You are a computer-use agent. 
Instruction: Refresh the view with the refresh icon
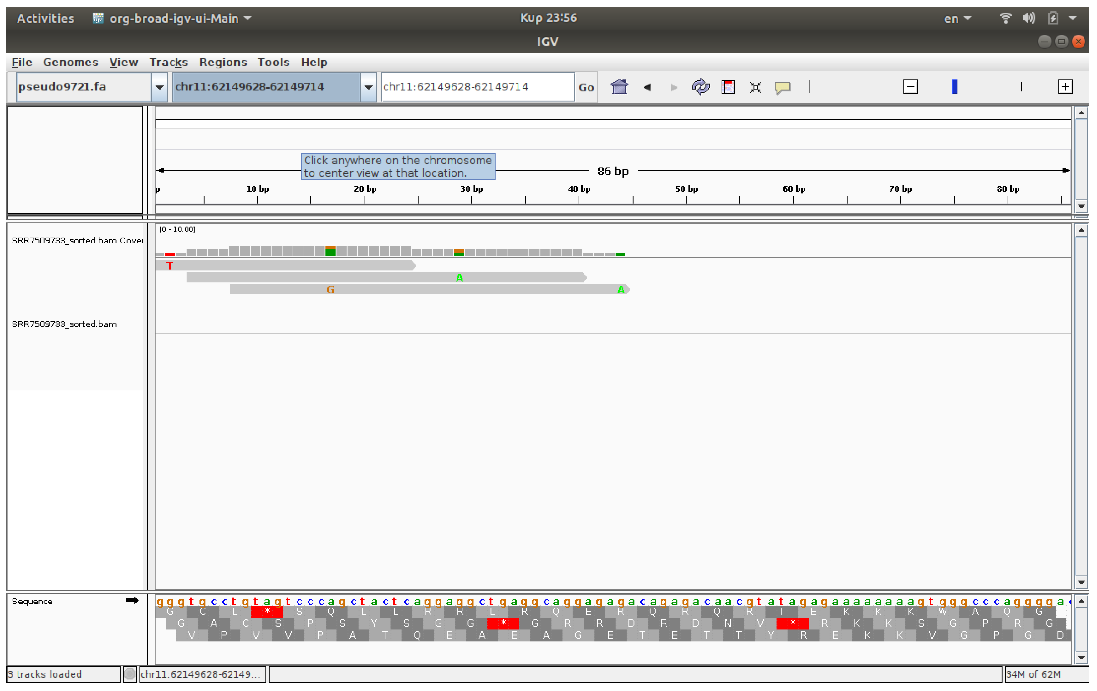(x=701, y=87)
